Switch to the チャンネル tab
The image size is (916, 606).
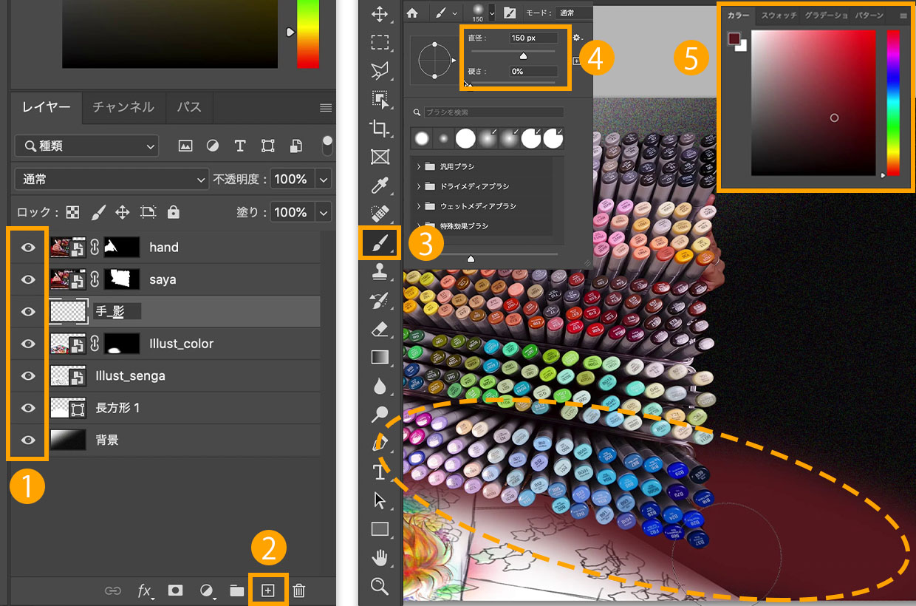[123, 107]
